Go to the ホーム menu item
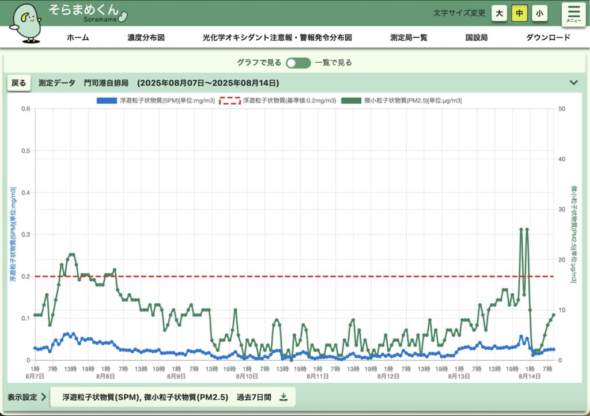 [x=78, y=37]
